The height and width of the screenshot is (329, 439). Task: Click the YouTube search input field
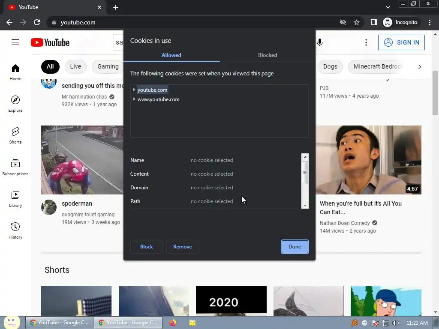[118, 42]
